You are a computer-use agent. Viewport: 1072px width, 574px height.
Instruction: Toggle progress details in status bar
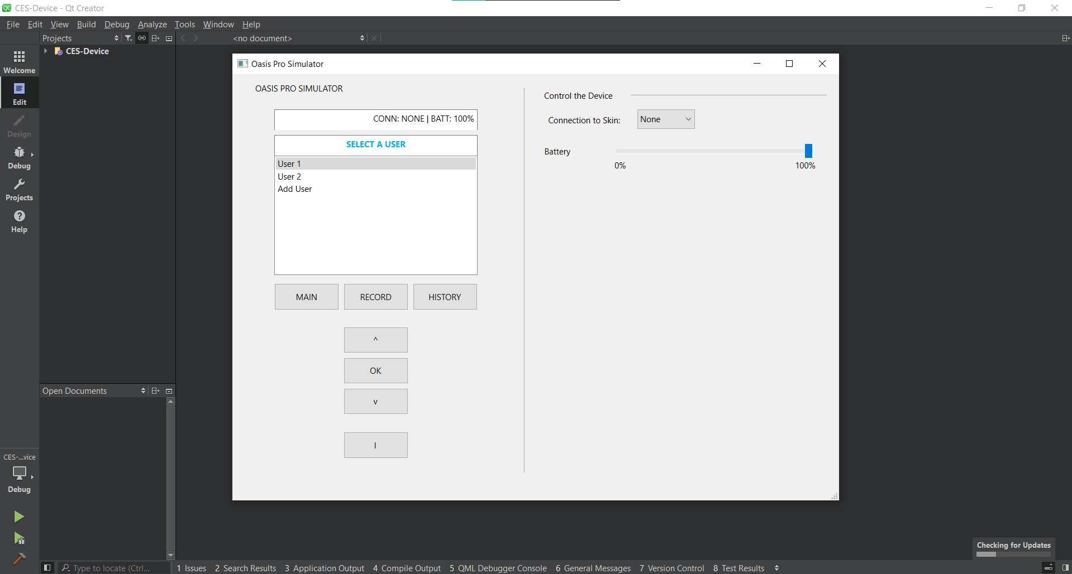1049,568
